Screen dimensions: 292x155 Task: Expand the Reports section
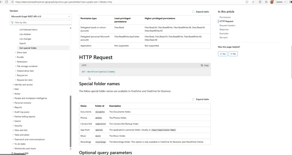point(18,107)
